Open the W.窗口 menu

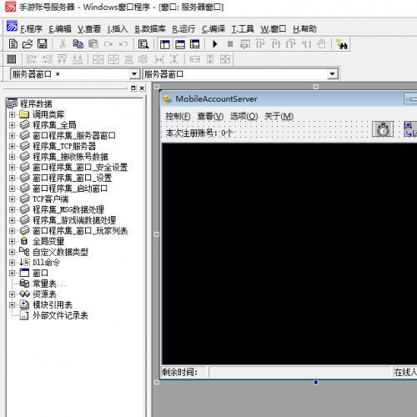tap(274, 29)
